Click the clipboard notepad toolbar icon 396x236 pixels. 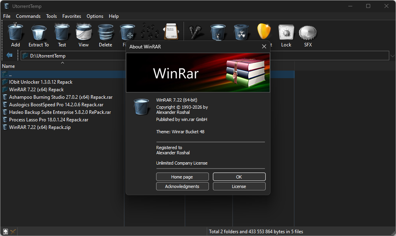[x=171, y=31]
